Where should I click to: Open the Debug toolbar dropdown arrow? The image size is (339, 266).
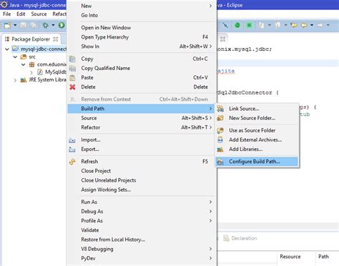[x=53, y=25]
